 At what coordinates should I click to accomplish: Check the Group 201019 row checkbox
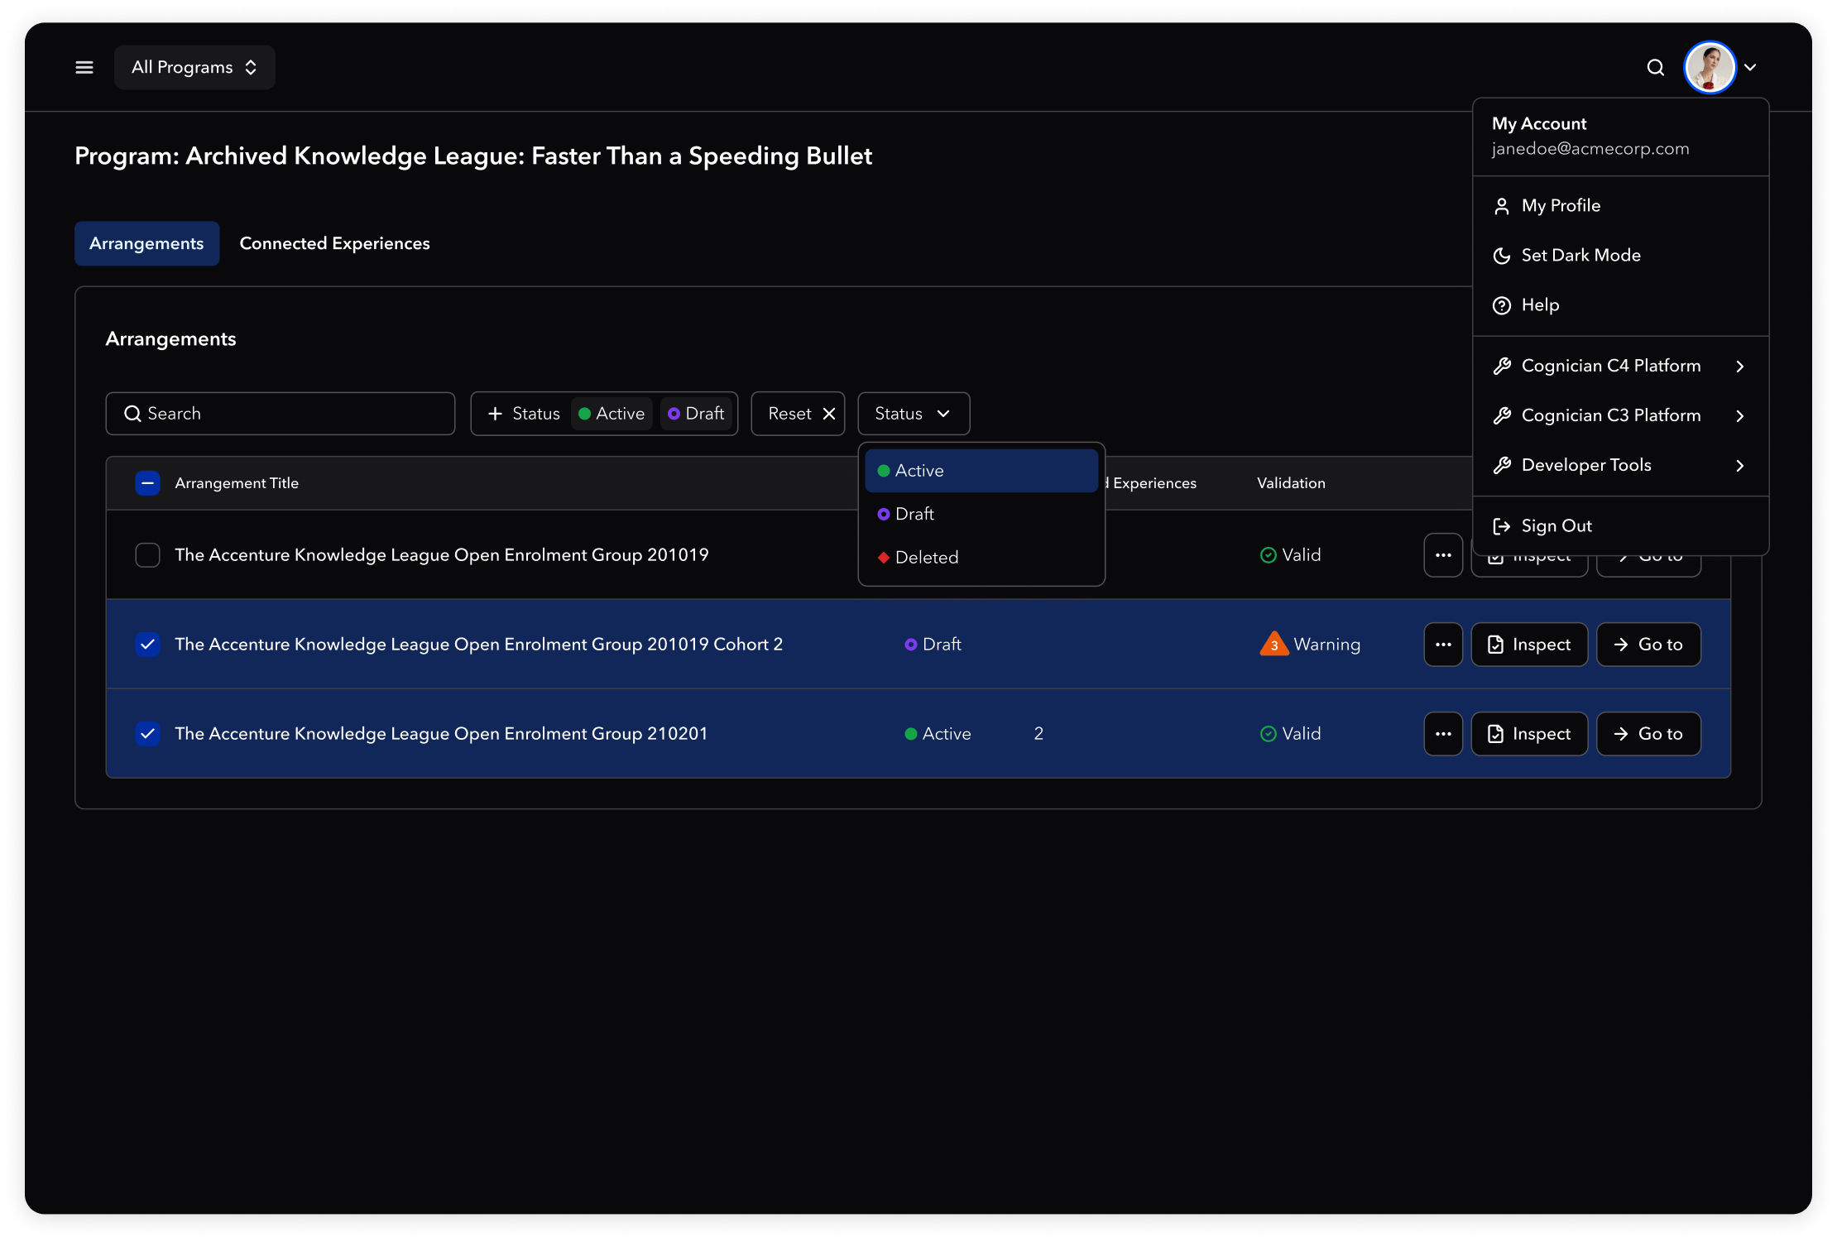click(147, 555)
